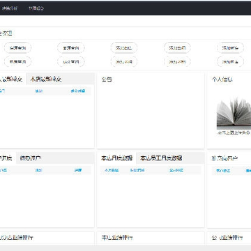Click the first pill button in the upper shortcut row
The height and width of the screenshot is (251, 251).
[17, 48]
